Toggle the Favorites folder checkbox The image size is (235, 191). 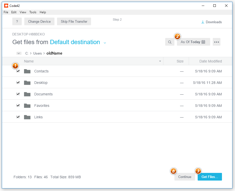(18, 105)
